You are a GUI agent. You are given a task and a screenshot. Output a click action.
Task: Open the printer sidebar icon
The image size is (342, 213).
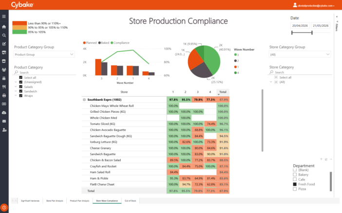tap(4, 95)
